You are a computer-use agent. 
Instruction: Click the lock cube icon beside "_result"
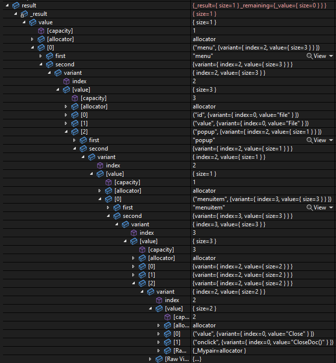24,14
